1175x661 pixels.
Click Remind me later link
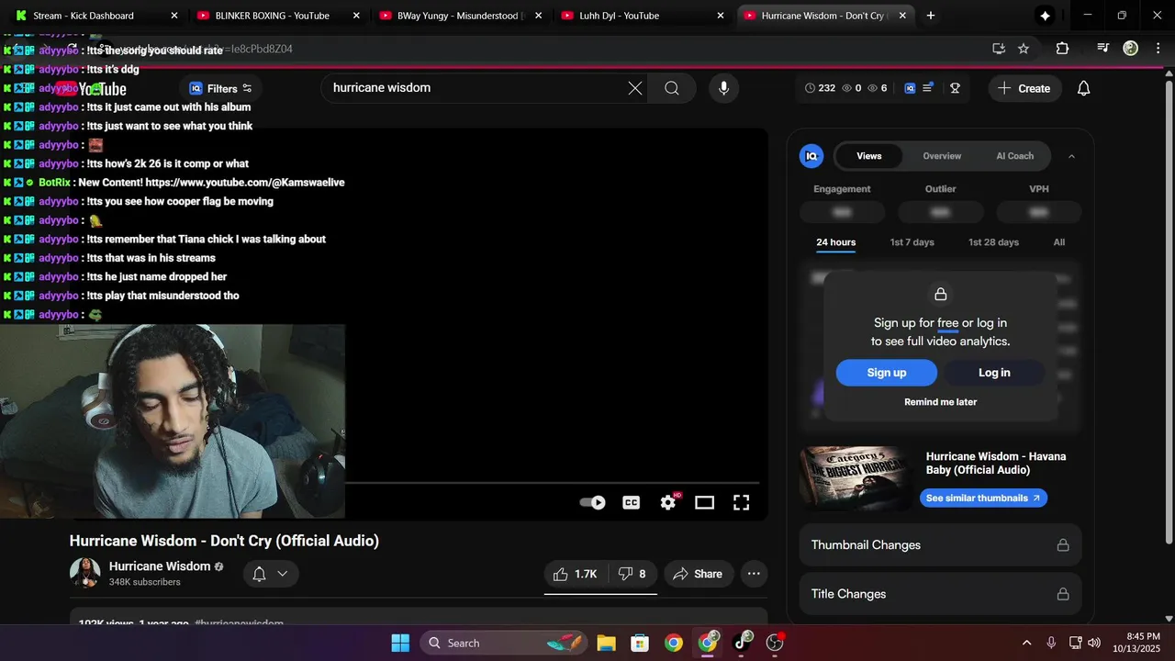[941, 402]
